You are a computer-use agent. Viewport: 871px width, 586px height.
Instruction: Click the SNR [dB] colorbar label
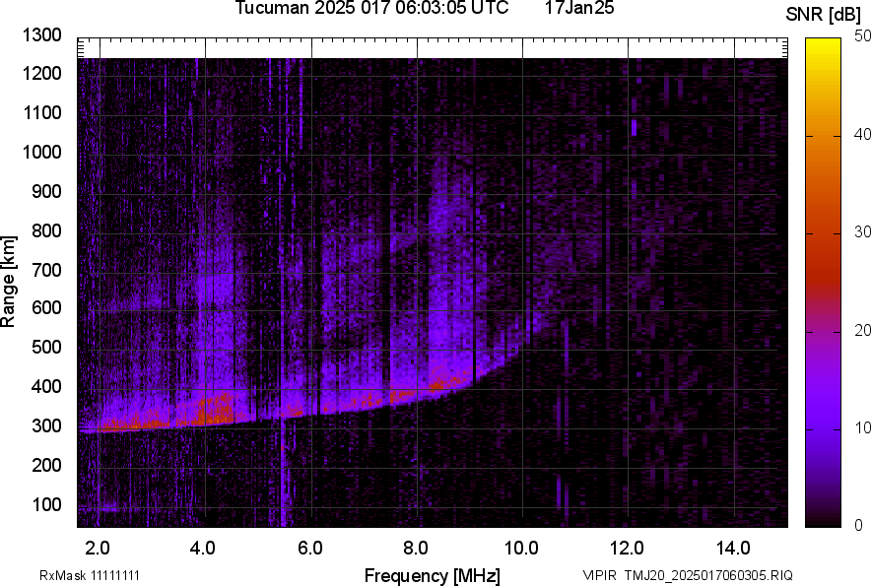pos(824,15)
